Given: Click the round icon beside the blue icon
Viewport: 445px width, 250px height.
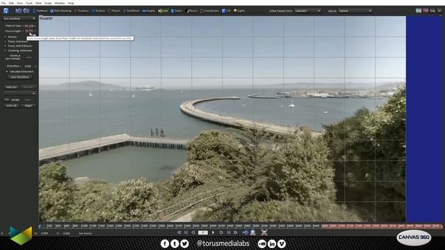Looking at the screenshot, I should (x=252, y=233).
